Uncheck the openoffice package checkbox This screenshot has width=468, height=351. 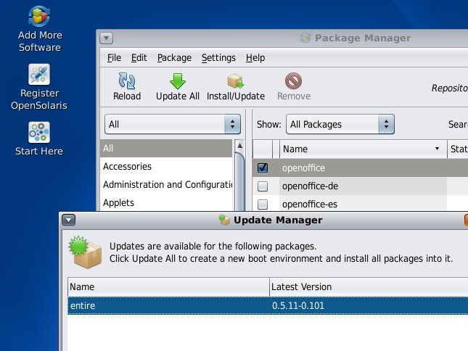click(263, 168)
